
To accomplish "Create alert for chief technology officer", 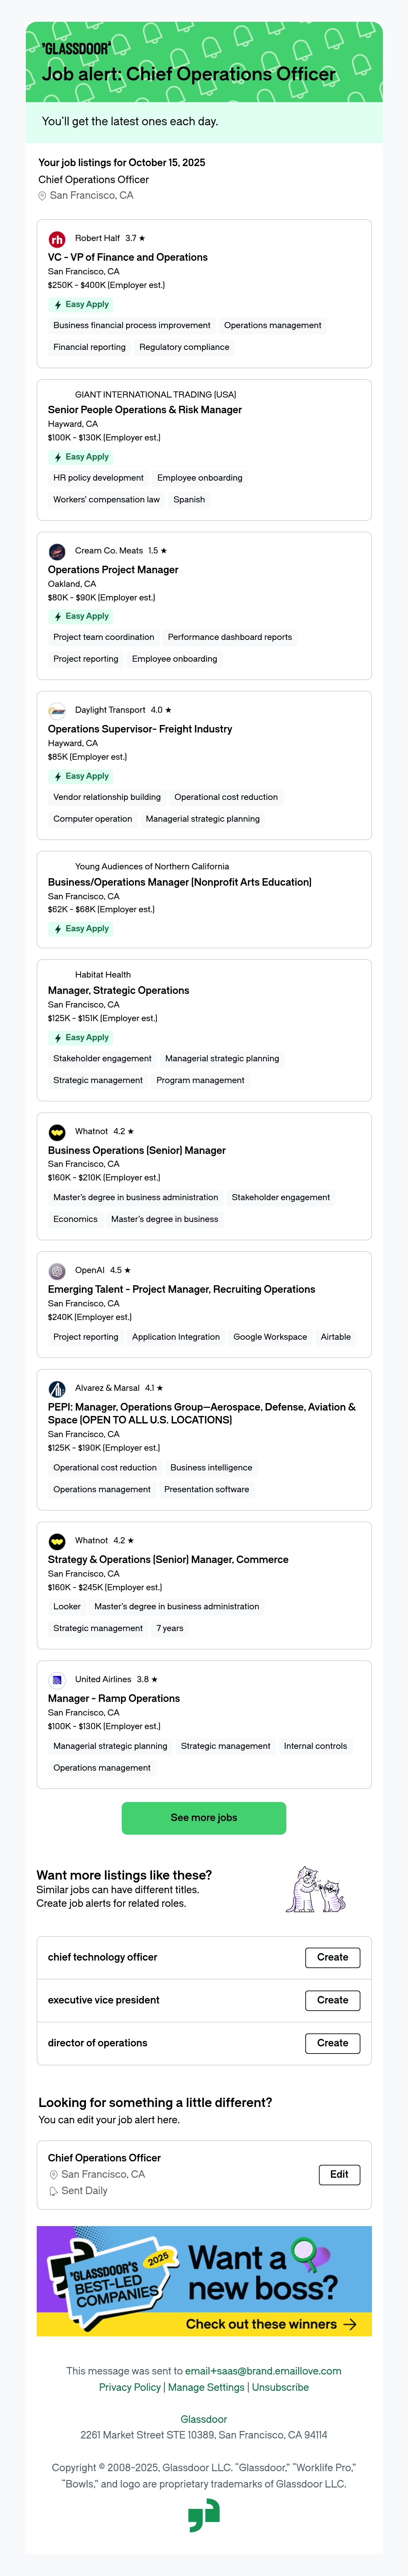I will click(x=332, y=1957).
